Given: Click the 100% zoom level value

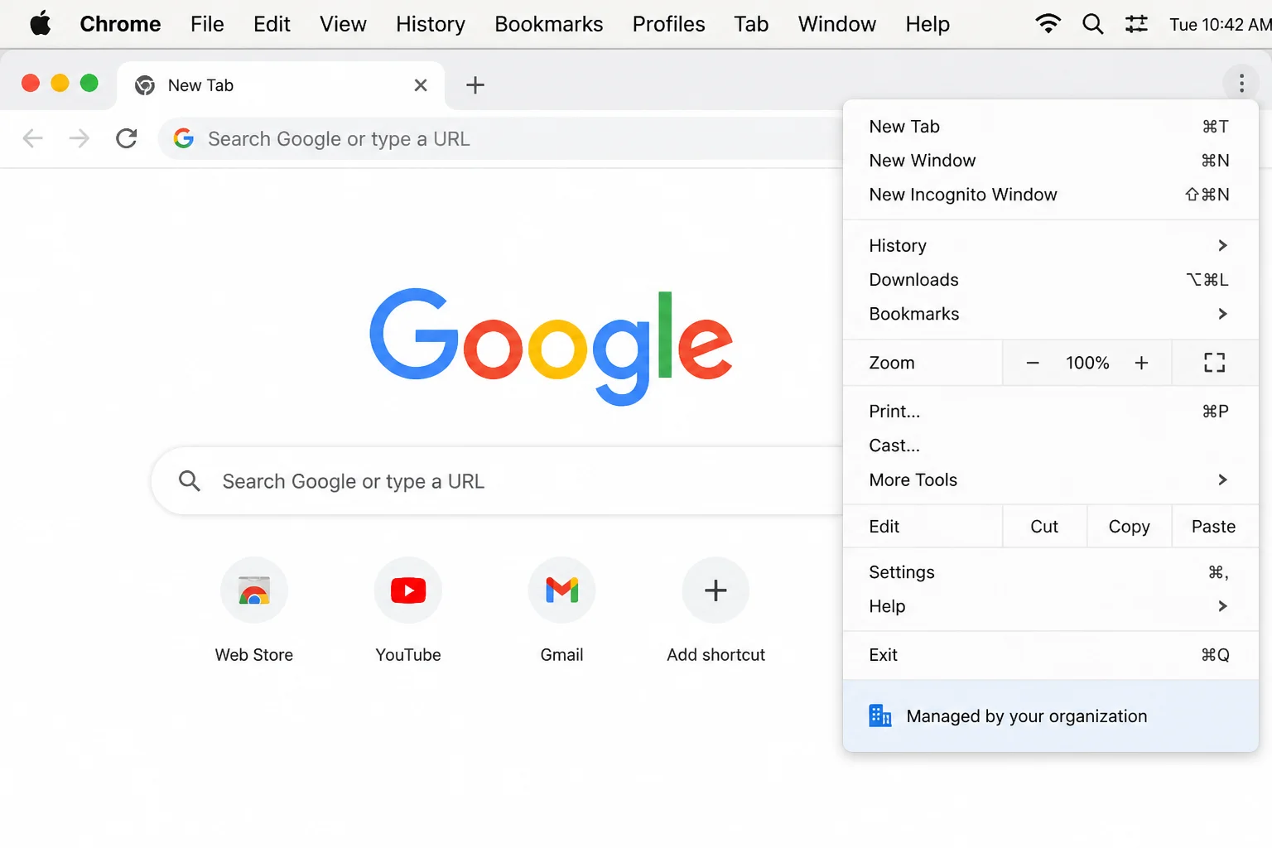Looking at the screenshot, I should click(1087, 363).
